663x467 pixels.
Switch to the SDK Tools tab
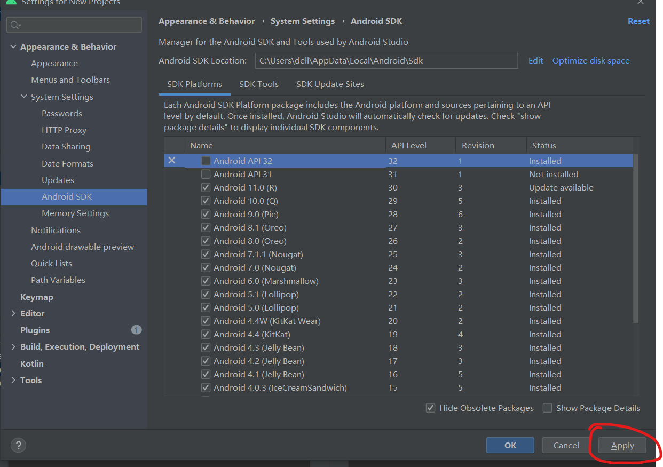[x=259, y=84]
